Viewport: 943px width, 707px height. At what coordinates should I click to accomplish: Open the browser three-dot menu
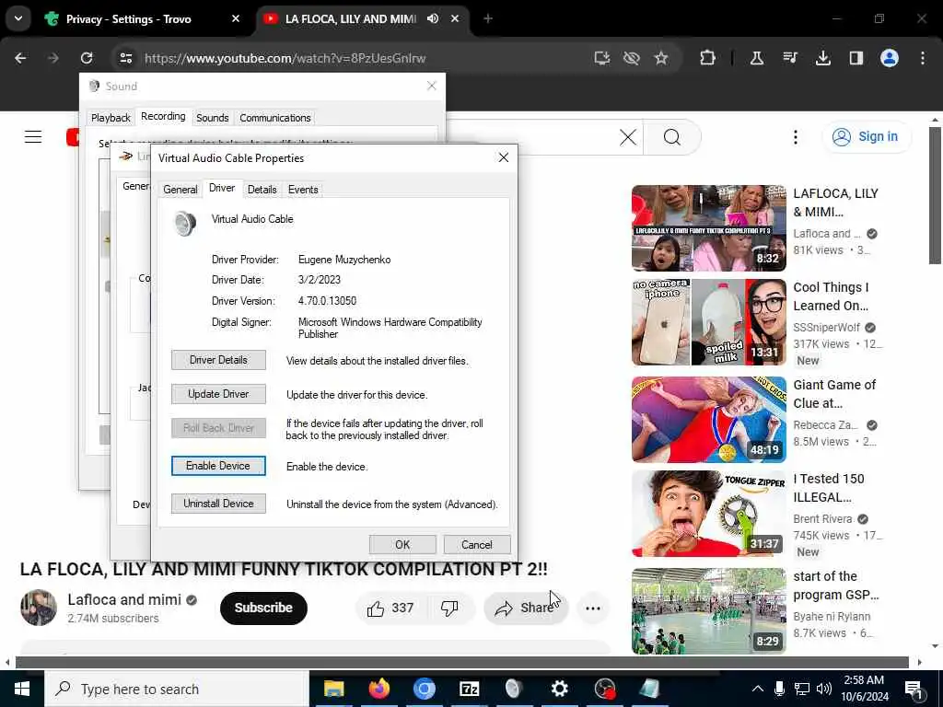click(x=923, y=58)
